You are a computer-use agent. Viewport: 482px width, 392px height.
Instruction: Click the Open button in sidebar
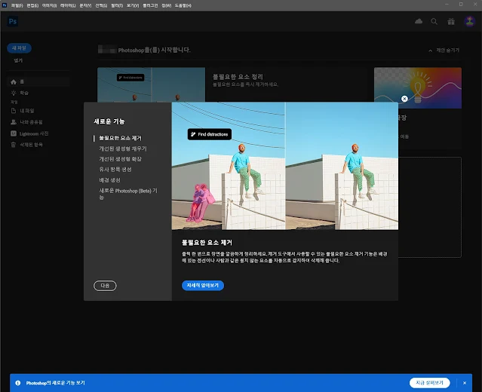coord(18,60)
